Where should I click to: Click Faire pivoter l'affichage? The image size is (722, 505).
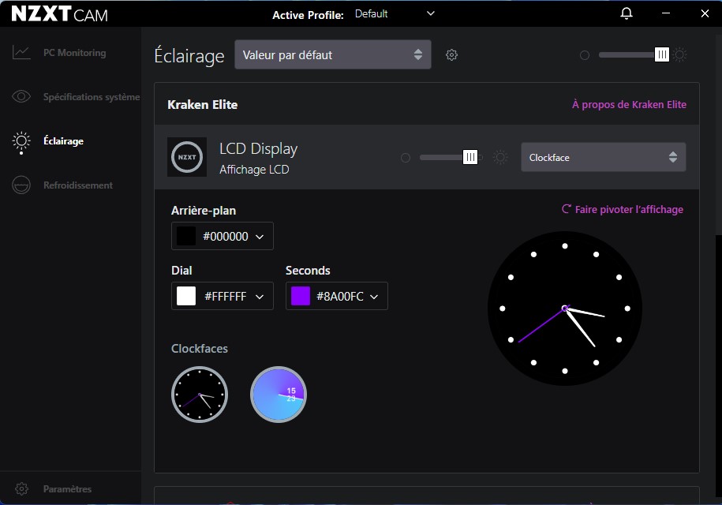(622, 209)
